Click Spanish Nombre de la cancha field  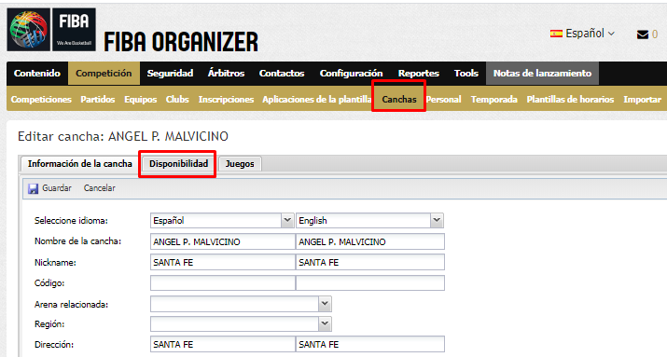[222, 241]
